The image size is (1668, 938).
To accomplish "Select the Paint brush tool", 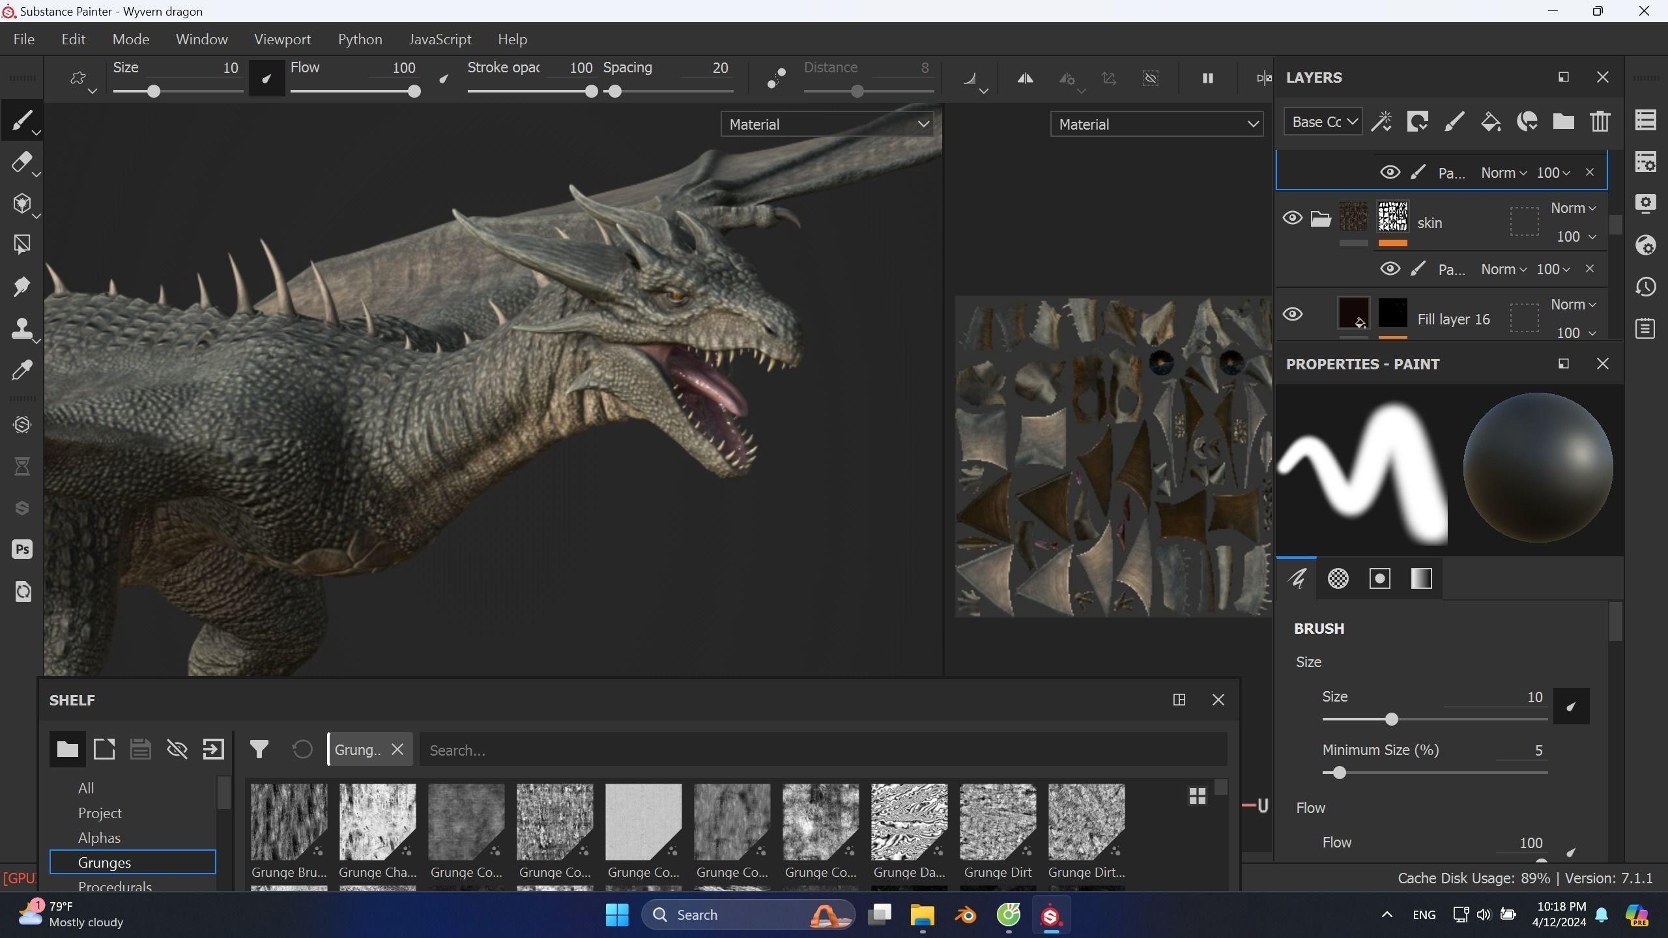I will click(22, 121).
